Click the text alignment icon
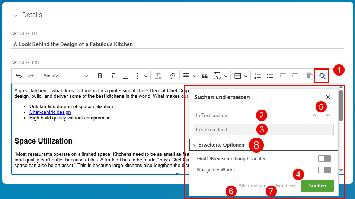 [186, 76]
